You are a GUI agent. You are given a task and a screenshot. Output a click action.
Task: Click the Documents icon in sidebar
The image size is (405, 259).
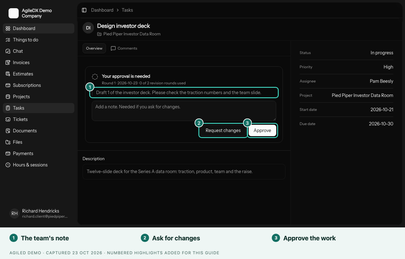[8, 131]
